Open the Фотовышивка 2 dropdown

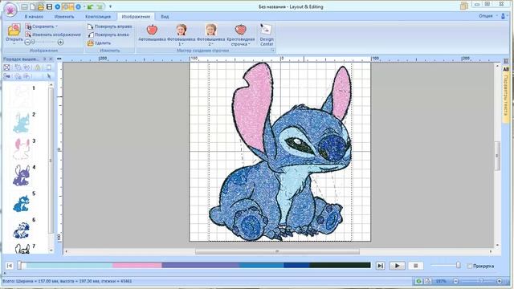tap(210, 35)
